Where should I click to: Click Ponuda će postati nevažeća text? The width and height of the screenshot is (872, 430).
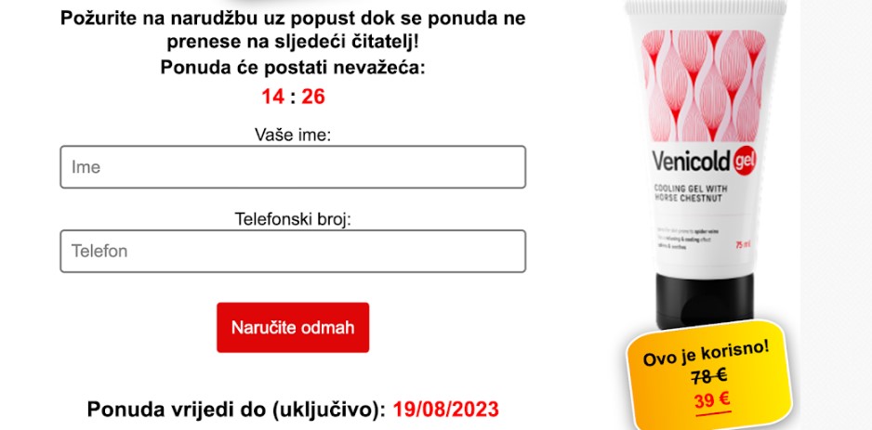(293, 68)
